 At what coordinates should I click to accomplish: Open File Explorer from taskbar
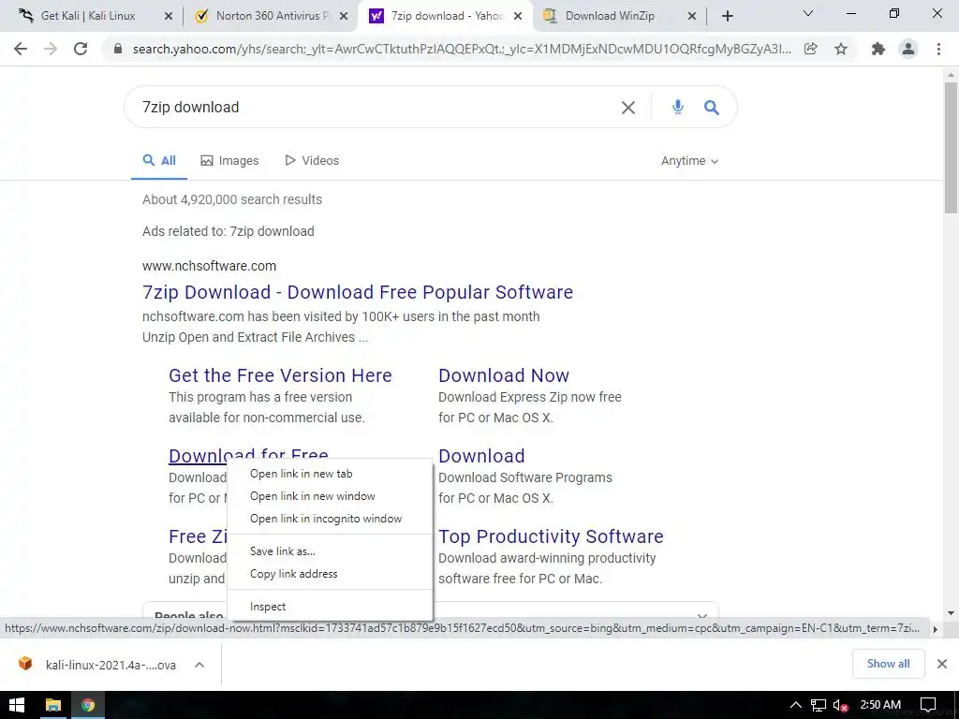[x=52, y=705]
